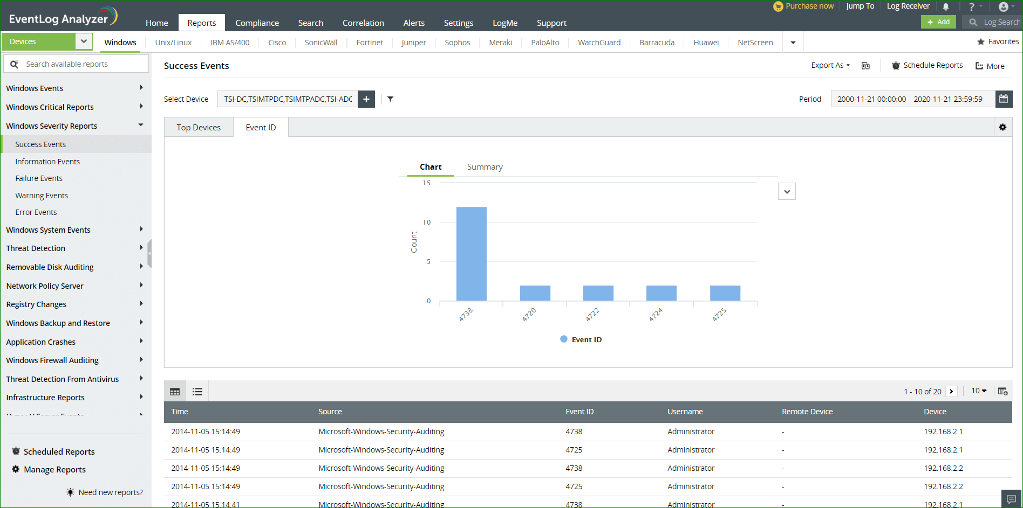Expand Windows Critical Reports category
Image resolution: width=1023 pixels, height=508 pixels.
(141, 107)
